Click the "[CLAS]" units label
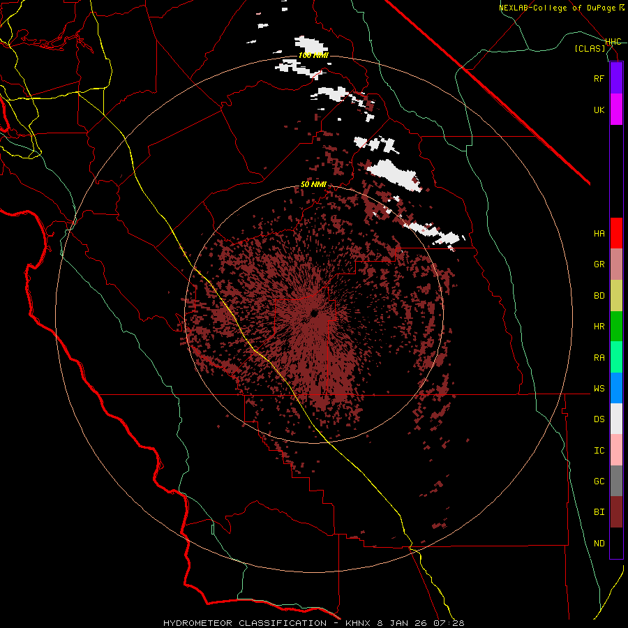 [x=590, y=48]
